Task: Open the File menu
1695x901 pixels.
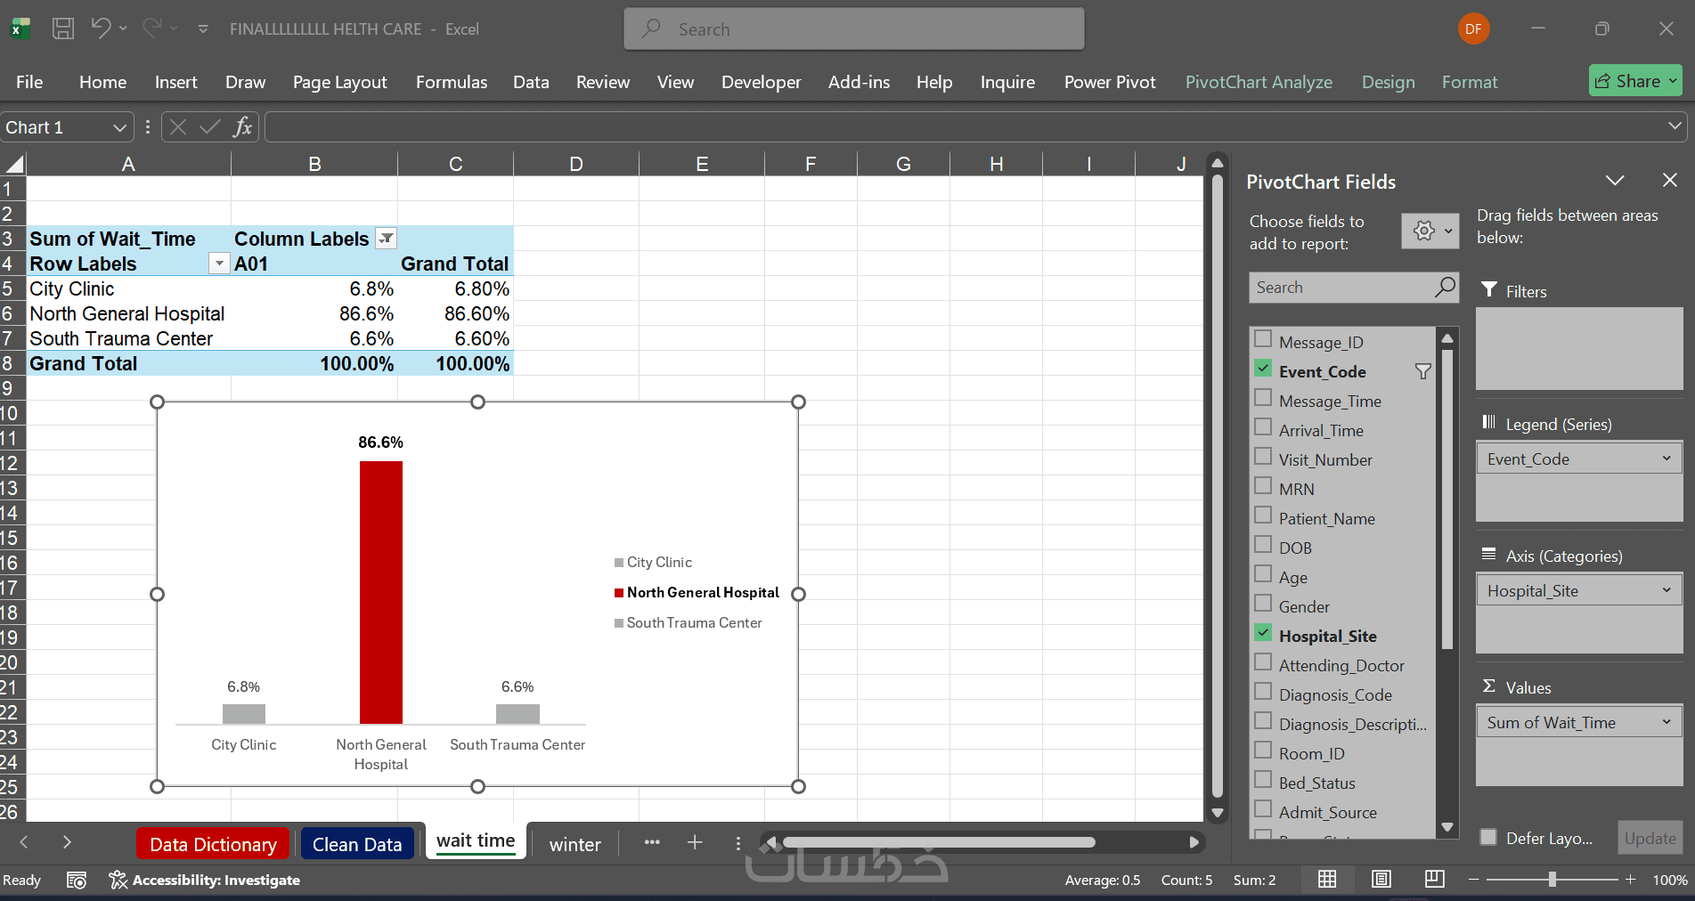Action: [29, 82]
